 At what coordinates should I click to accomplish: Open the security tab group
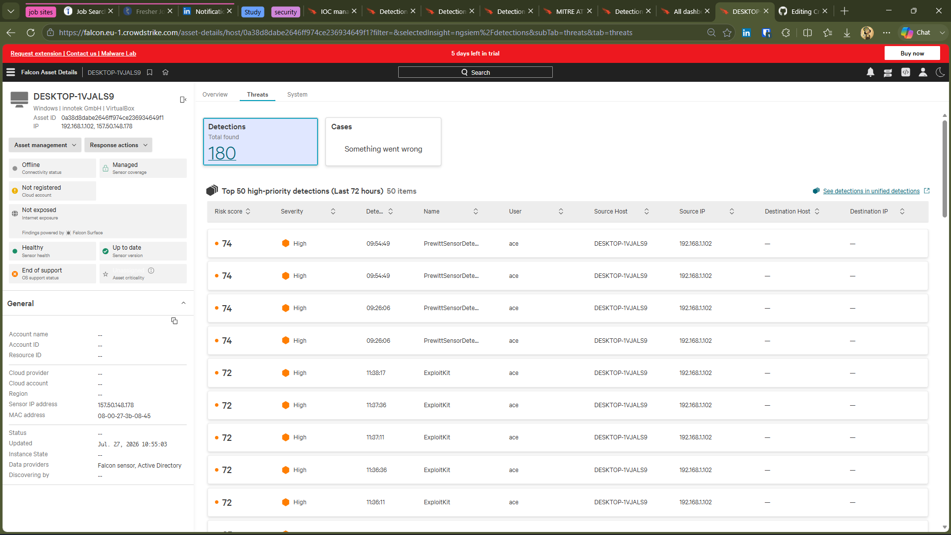click(286, 12)
